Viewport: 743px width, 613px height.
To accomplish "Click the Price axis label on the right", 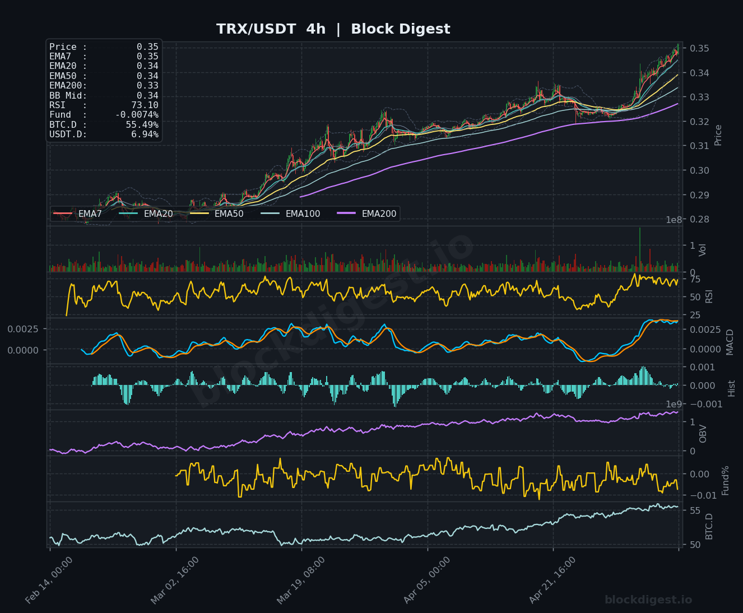I will coord(718,135).
